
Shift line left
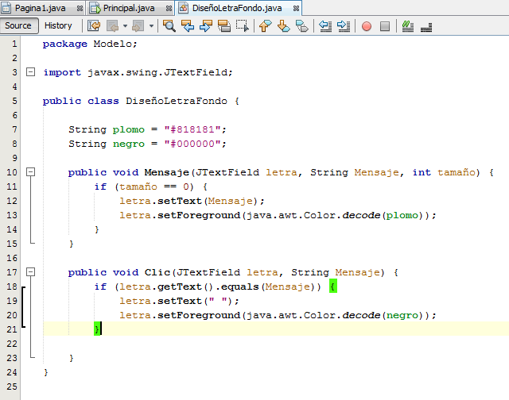pyautogui.click(x=325, y=26)
